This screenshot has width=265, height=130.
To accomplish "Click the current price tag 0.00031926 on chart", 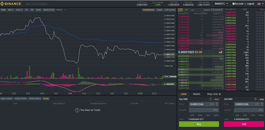I will (x=170, y=55).
